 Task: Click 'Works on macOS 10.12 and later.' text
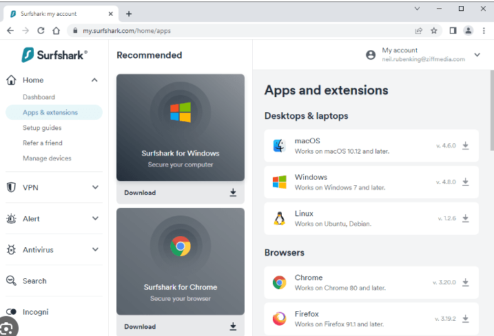pyautogui.click(x=342, y=151)
